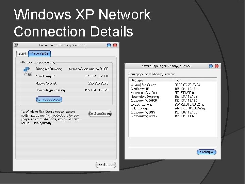
Task: Click Κλείσιμο in the connection status window
Action: pos(106,165)
